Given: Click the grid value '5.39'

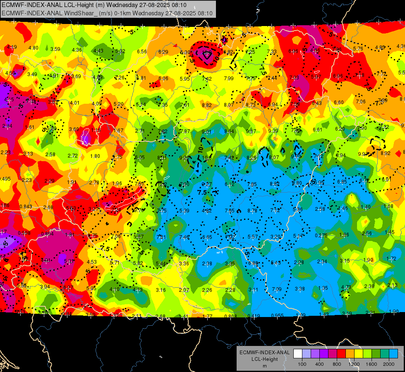Looking at the screenshot, I should [184, 211].
